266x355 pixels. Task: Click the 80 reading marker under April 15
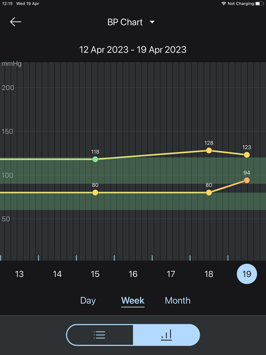tap(95, 193)
